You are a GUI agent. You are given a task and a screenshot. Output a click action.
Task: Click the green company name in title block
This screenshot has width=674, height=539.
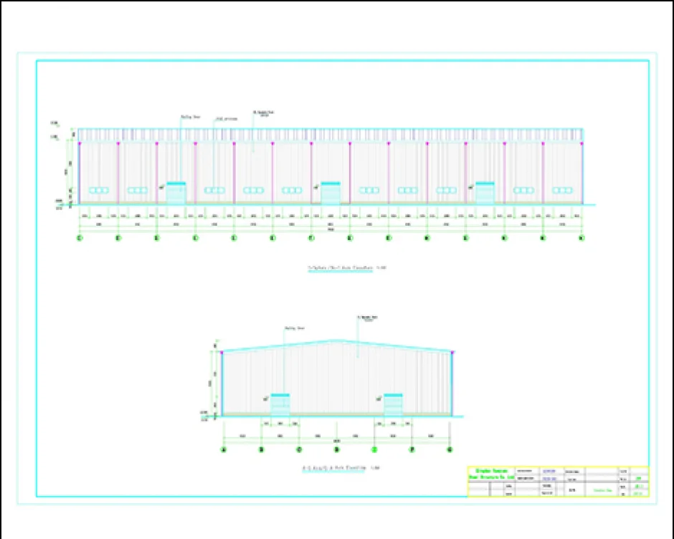[490, 474]
